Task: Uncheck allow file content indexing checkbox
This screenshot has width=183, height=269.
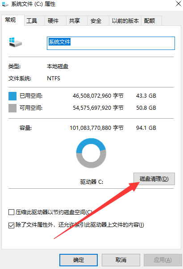Action: (11, 225)
